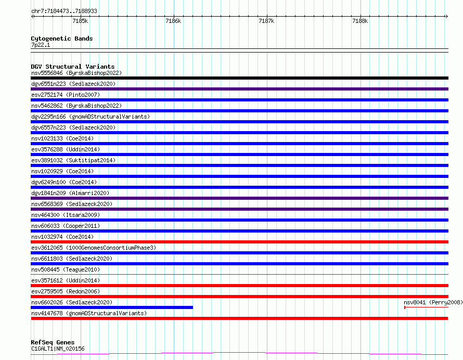Select the dgv2295n166 (gnomADStructuralVariants) label
Screen dimensions: 463x360
pyautogui.click(x=91, y=117)
